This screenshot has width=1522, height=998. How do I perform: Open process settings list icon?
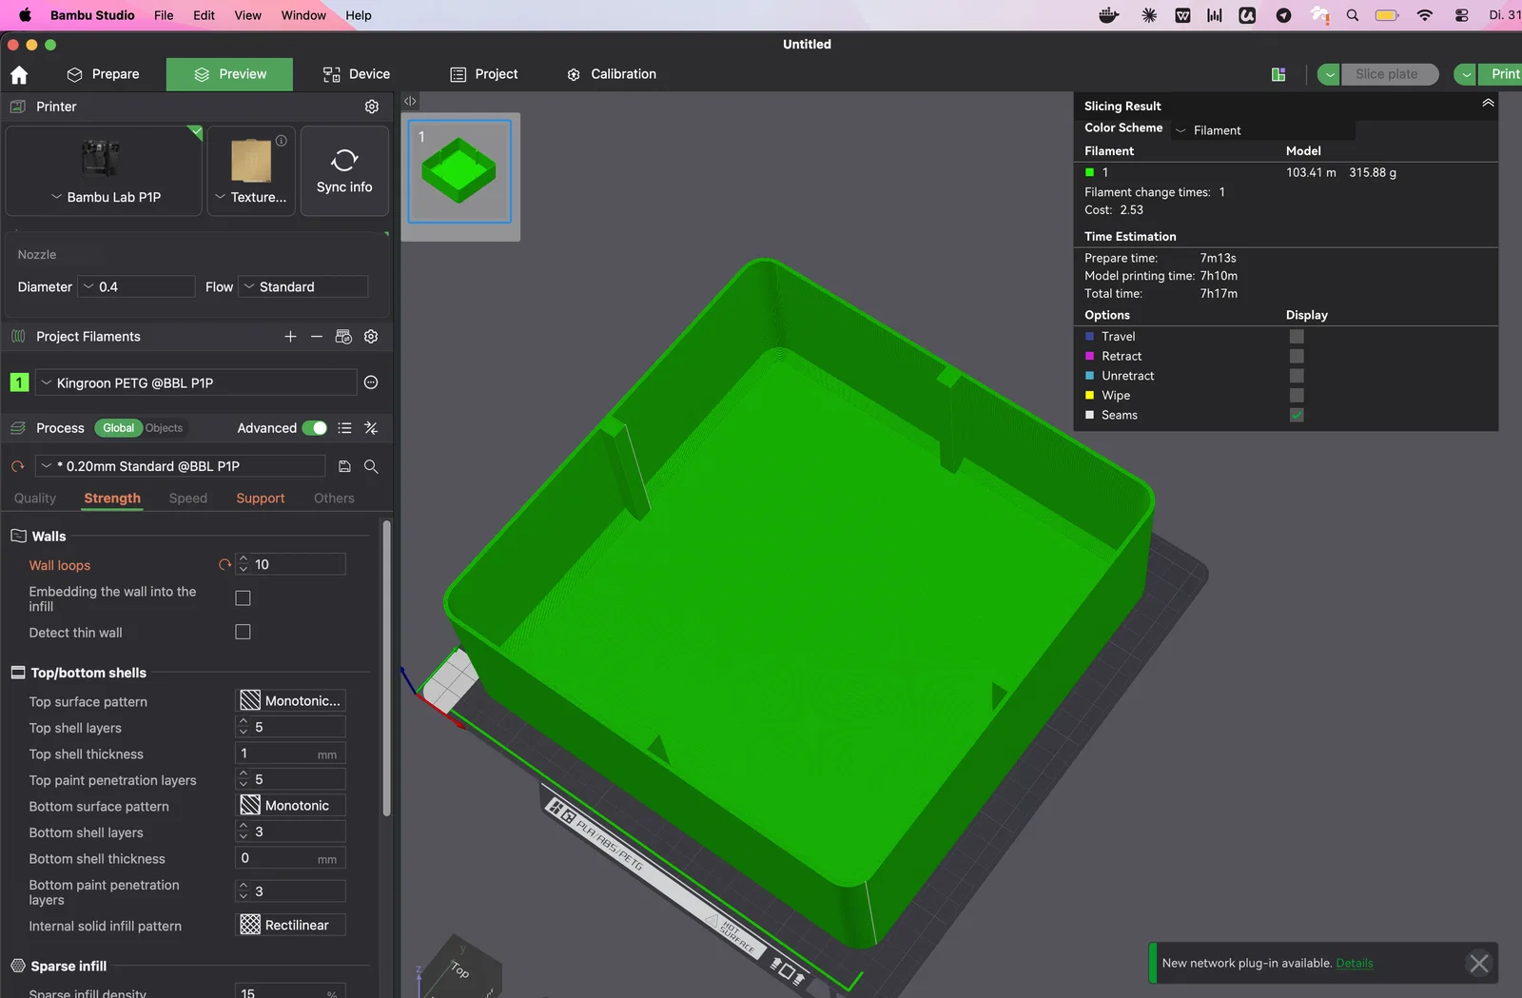pos(344,428)
